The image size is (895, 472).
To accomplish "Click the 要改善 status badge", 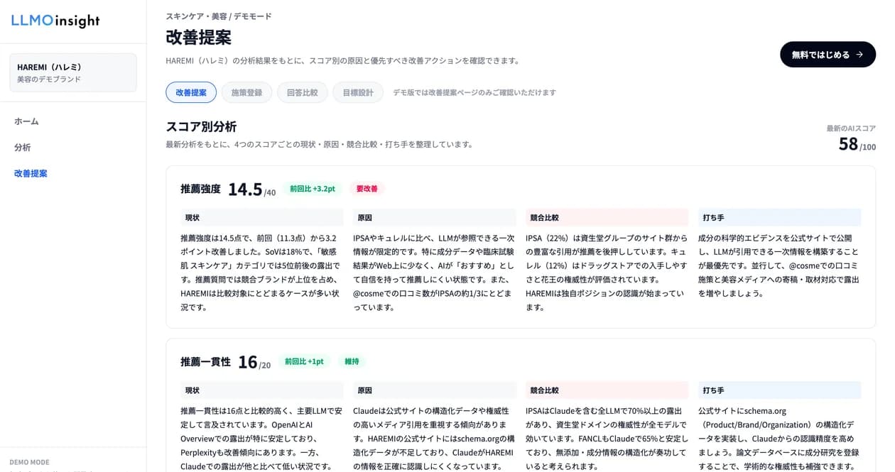I will coord(367,189).
